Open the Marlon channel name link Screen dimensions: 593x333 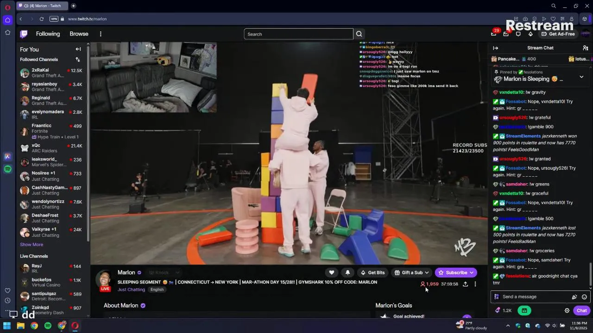126,272
